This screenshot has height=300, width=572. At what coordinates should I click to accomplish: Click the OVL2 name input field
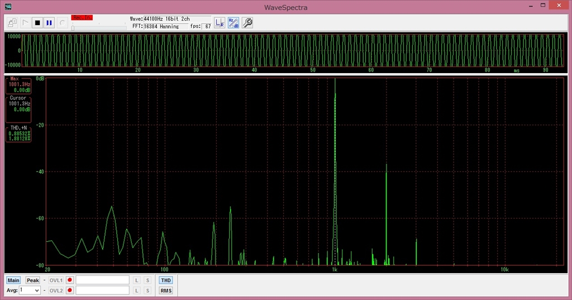pyautogui.click(x=103, y=290)
